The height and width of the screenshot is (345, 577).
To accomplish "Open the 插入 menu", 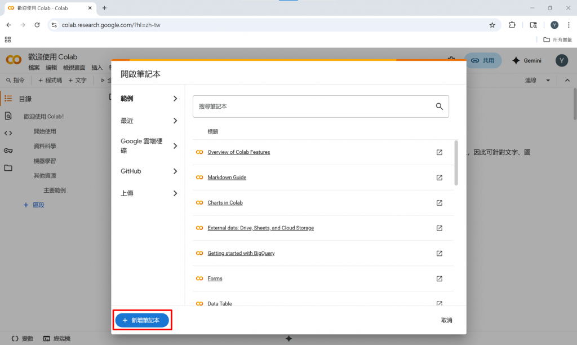I will (97, 68).
